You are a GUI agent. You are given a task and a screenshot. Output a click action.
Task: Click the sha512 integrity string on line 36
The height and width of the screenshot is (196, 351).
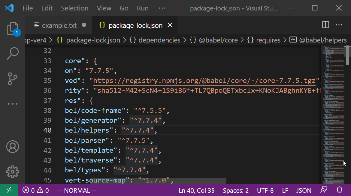207,90
